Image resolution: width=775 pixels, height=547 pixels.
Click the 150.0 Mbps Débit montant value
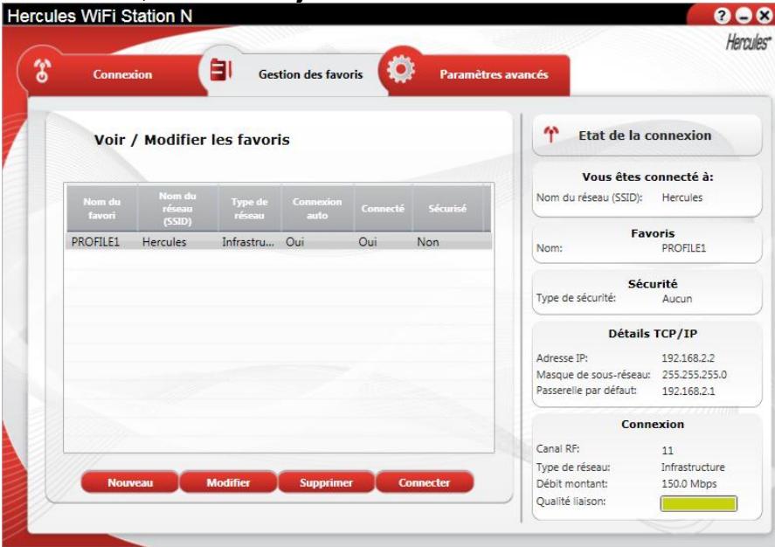pos(689,484)
